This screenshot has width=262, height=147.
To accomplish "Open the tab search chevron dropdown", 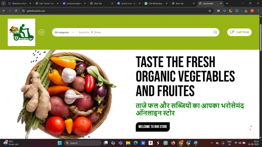I will pyautogui.click(x=3, y=3).
